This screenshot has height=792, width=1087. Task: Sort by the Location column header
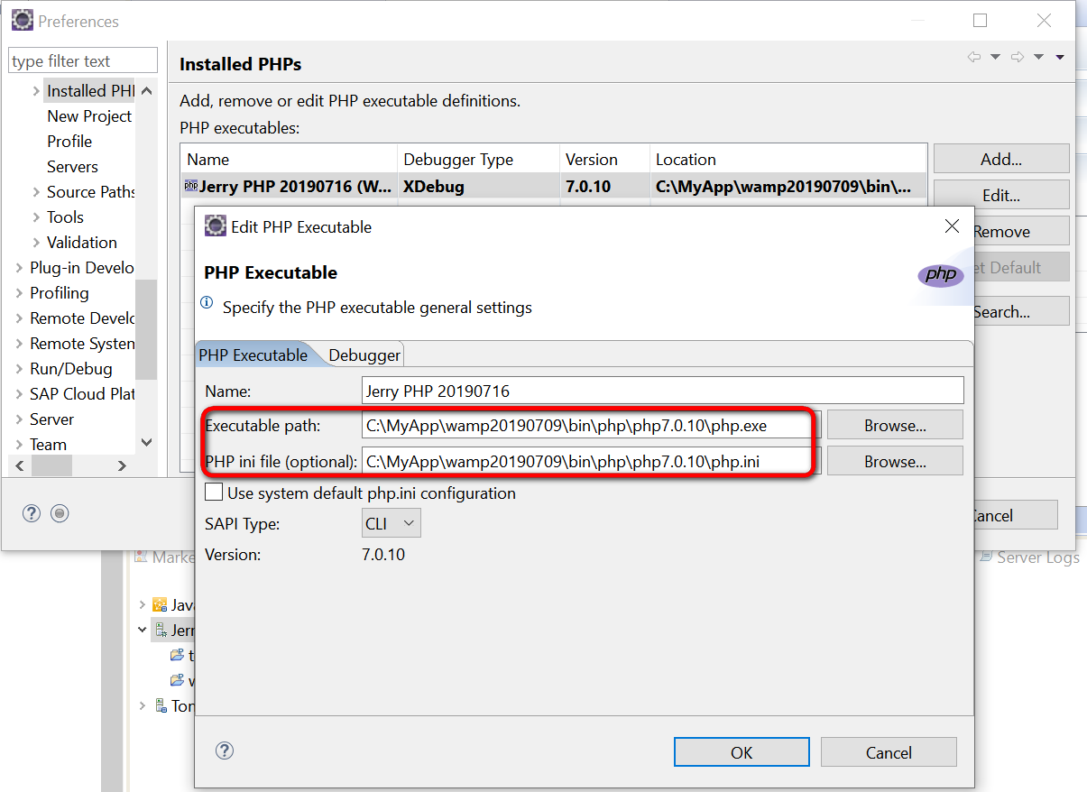[788, 159]
